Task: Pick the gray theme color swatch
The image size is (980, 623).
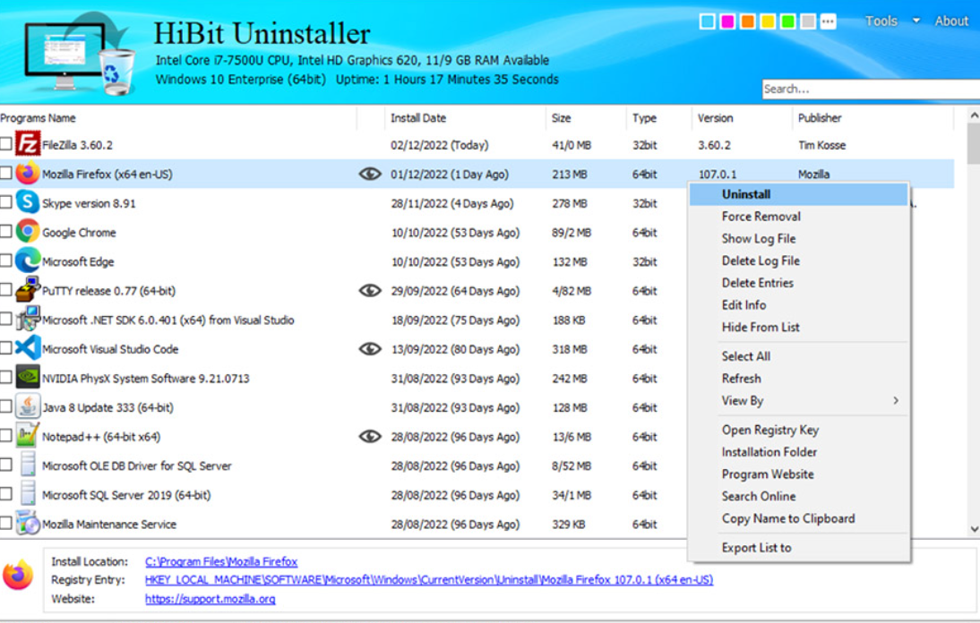Action: tap(808, 21)
